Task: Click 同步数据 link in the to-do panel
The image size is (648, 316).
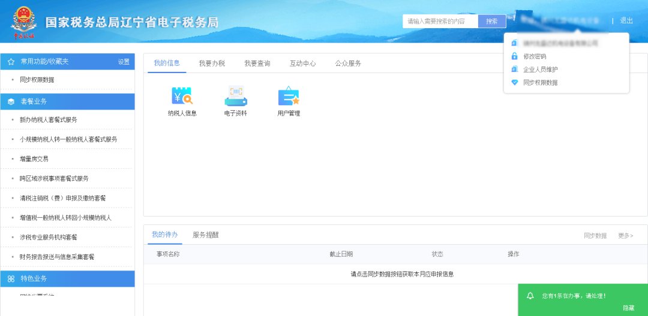Action: (x=595, y=236)
